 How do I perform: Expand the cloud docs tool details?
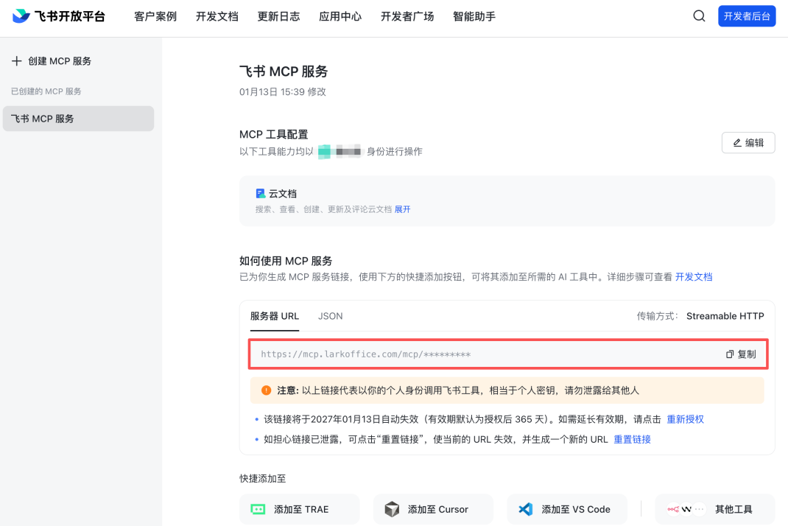[x=403, y=209]
